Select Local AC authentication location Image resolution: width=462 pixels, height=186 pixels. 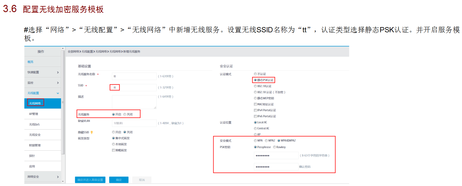click(255, 122)
